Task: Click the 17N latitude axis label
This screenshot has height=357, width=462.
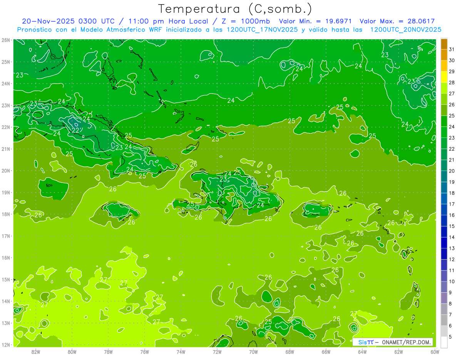Action: tap(5, 236)
